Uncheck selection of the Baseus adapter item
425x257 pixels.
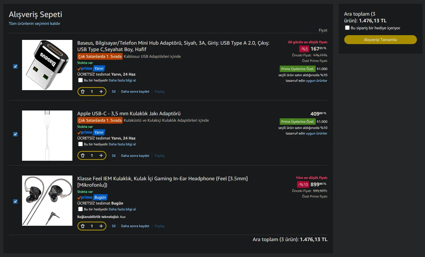click(x=15, y=66)
